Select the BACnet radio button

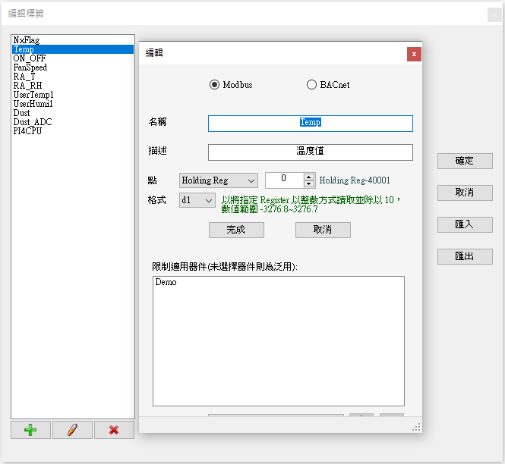[311, 85]
